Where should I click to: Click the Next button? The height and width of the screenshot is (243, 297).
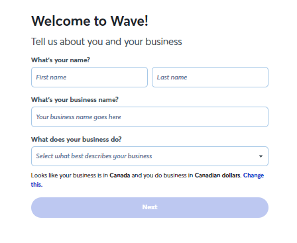tap(150, 207)
